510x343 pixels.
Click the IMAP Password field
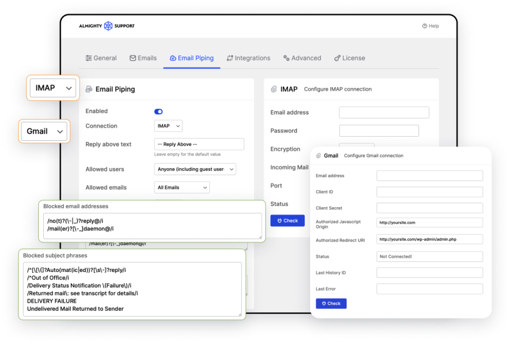click(379, 131)
